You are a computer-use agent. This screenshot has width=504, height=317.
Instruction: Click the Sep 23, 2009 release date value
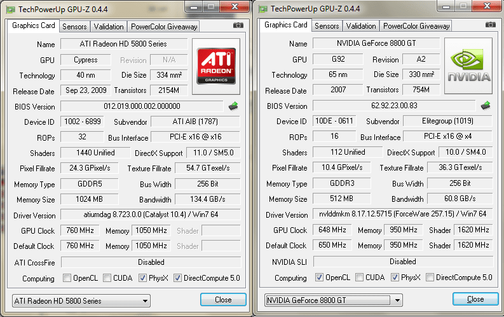click(86, 90)
